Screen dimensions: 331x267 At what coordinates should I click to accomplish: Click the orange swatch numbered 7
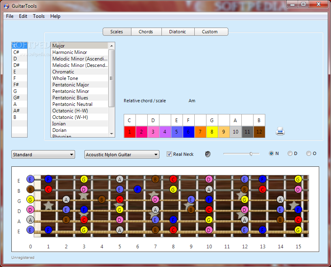click(200, 132)
